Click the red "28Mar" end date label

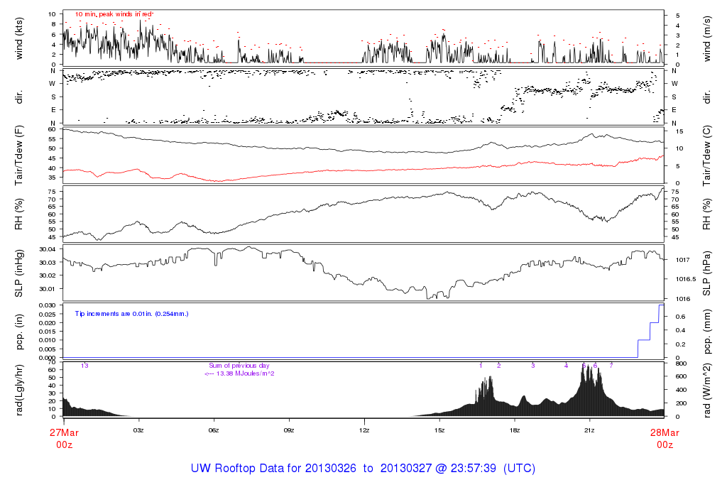(665, 432)
